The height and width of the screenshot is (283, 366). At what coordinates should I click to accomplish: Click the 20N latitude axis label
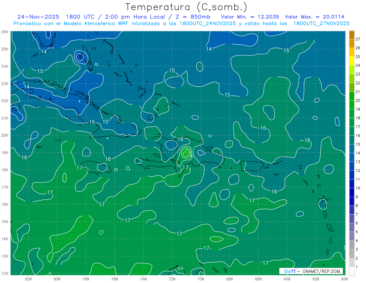[x=4, y=135]
